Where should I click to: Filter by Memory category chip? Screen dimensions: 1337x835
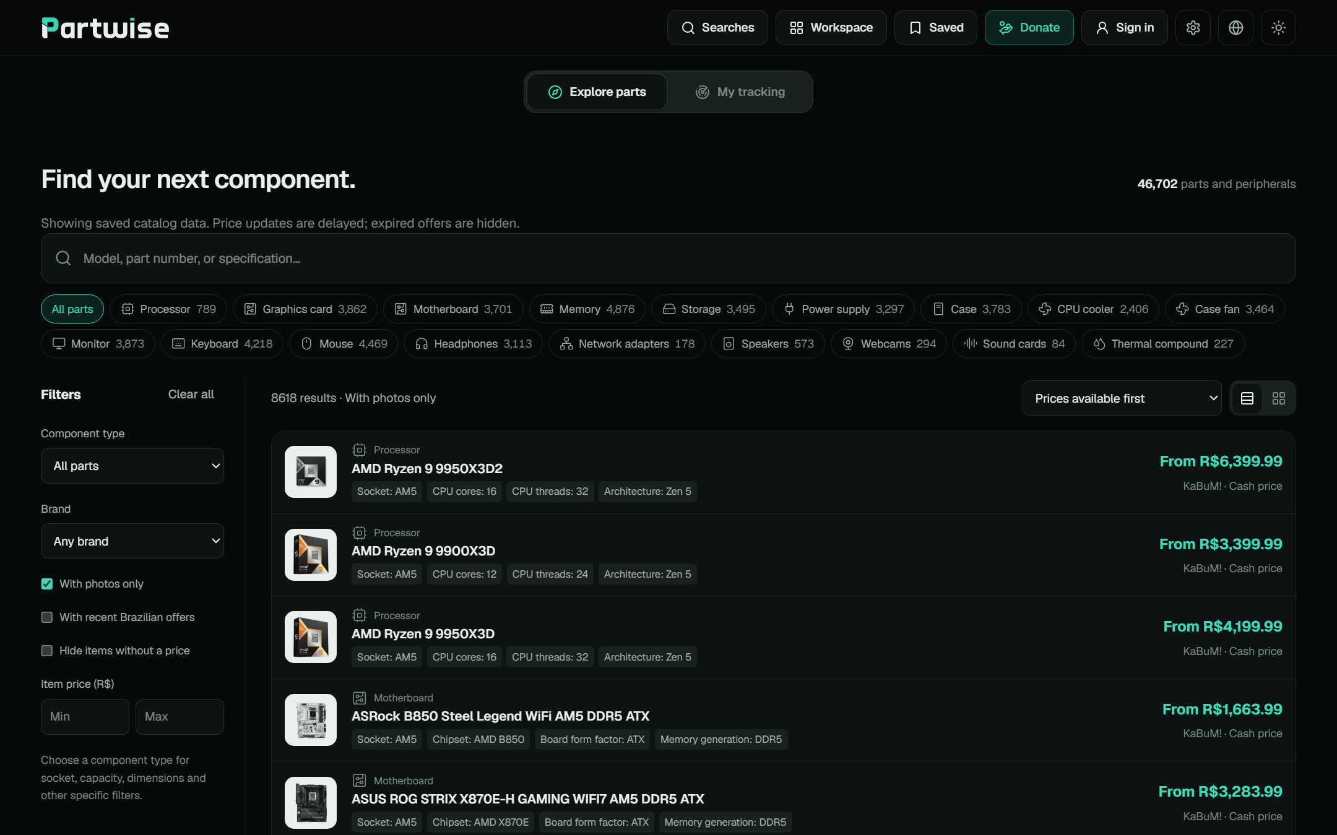(x=587, y=309)
